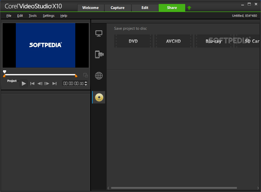The image size is (261, 192).
Task: Maximize the VideoStudio window
Action: coord(249,4)
